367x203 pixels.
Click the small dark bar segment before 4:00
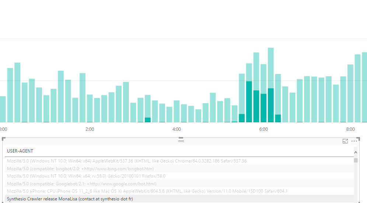pos(148,120)
